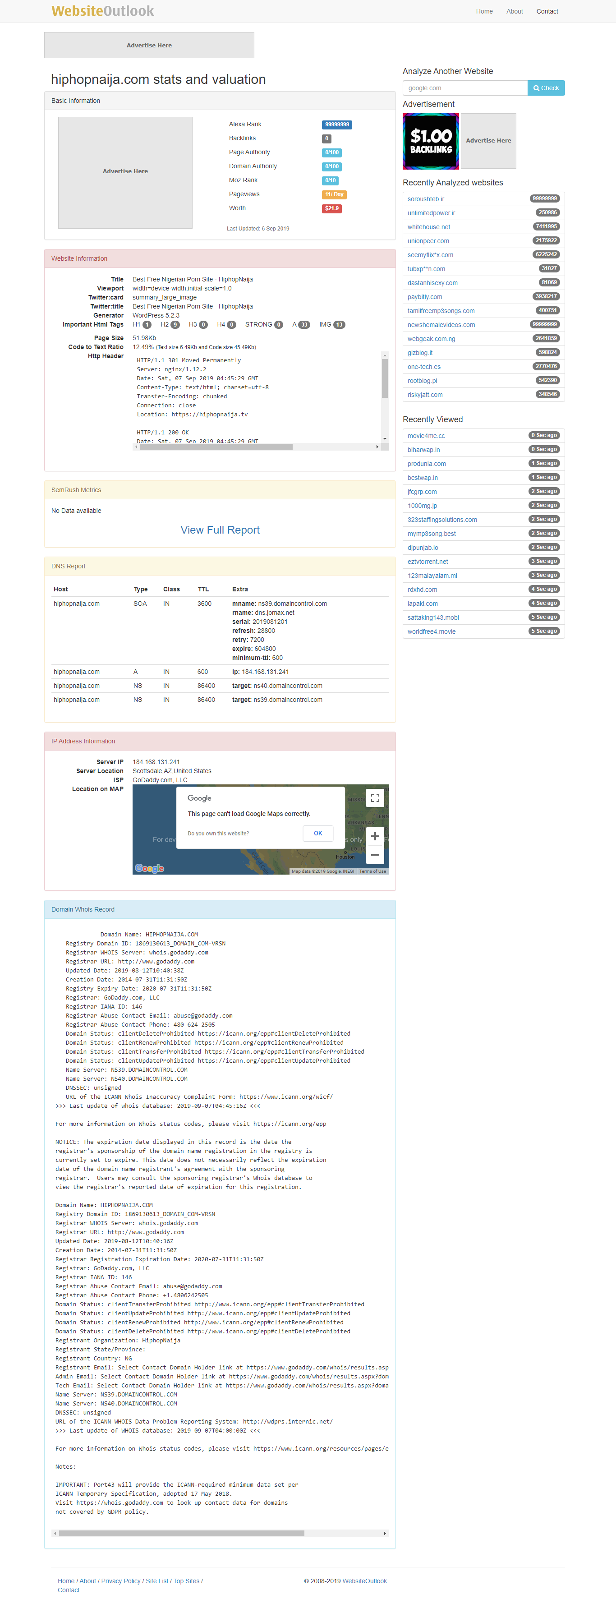616x1599 pixels.
Task: Open footer WebsiteOutlook copyright link
Action: (x=365, y=1581)
